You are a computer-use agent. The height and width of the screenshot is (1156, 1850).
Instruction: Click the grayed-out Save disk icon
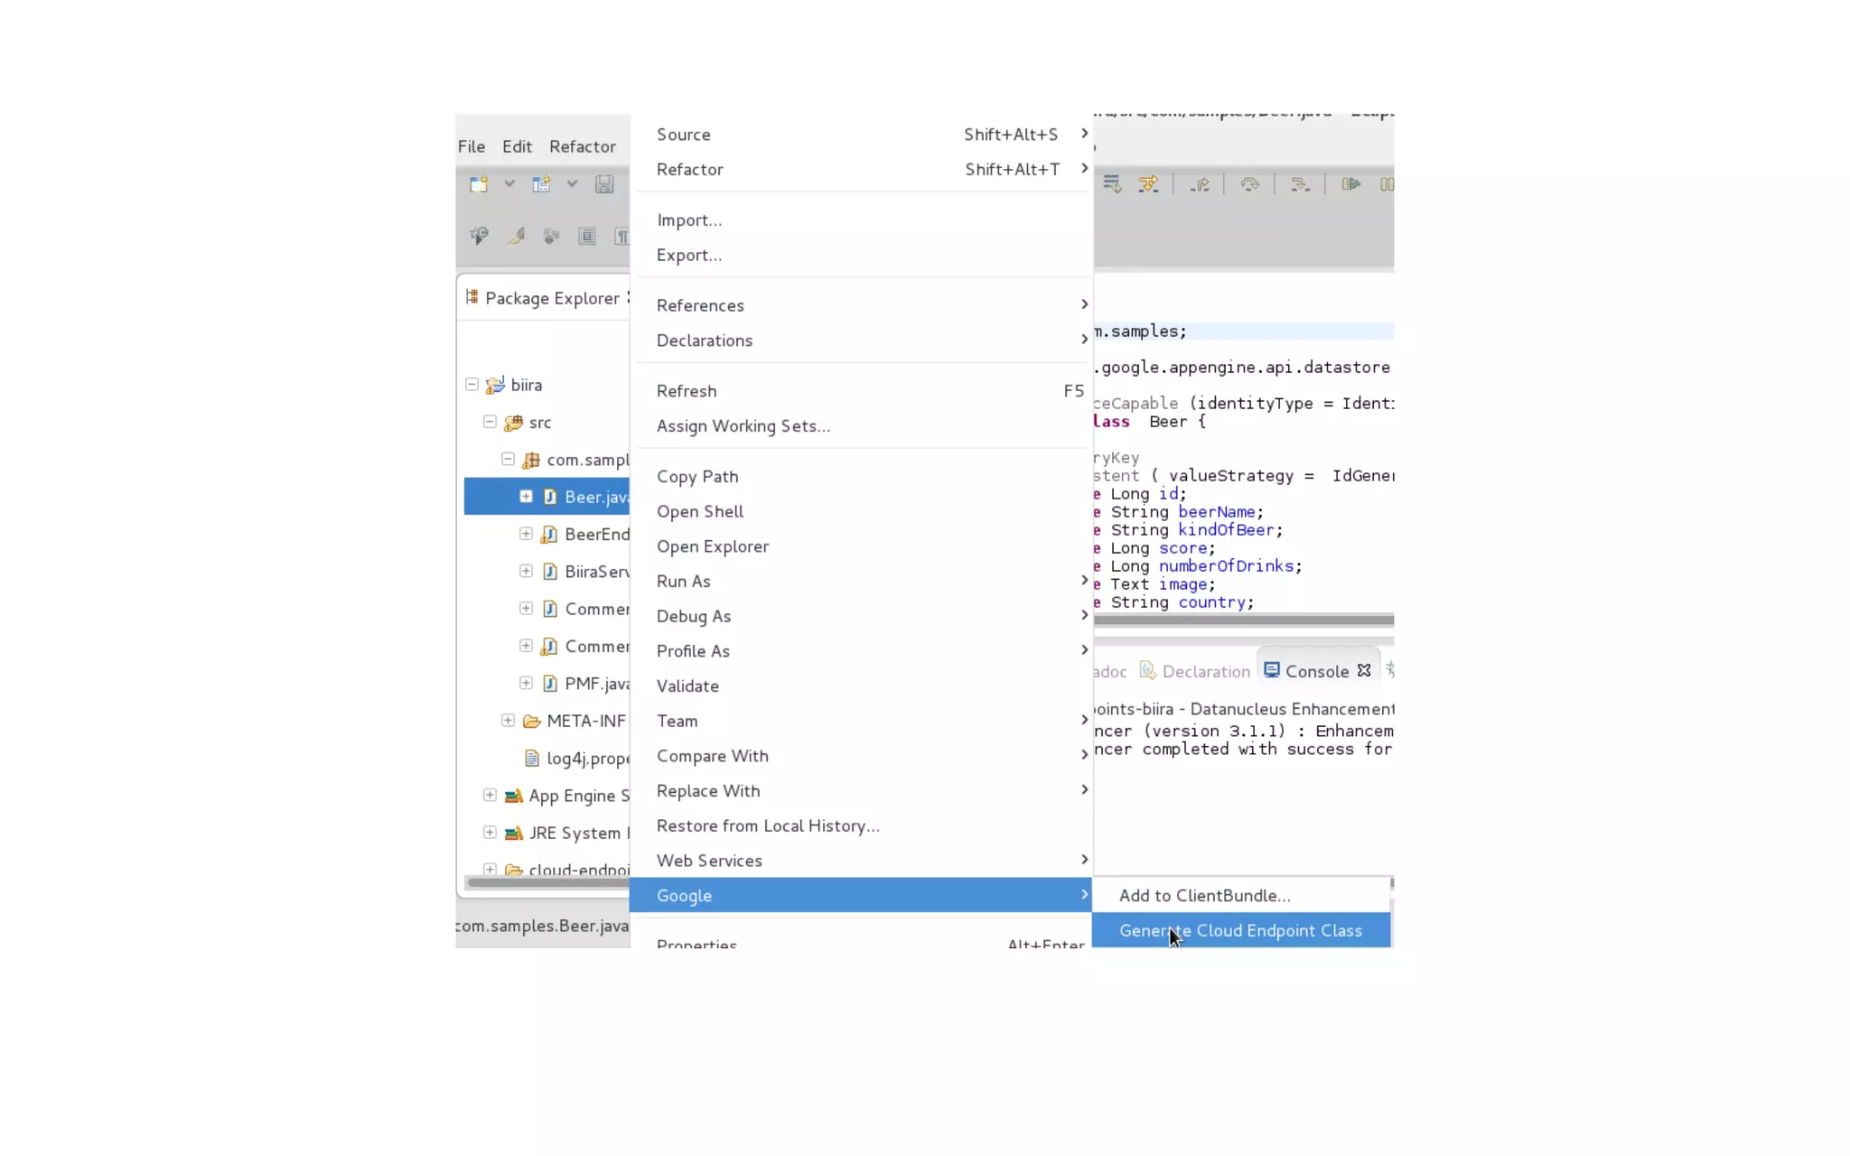click(604, 184)
